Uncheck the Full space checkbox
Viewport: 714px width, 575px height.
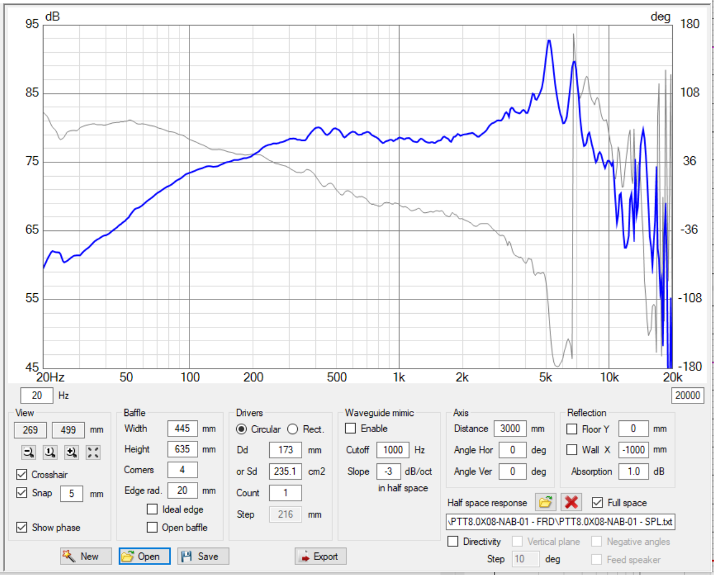tap(597, 502)
